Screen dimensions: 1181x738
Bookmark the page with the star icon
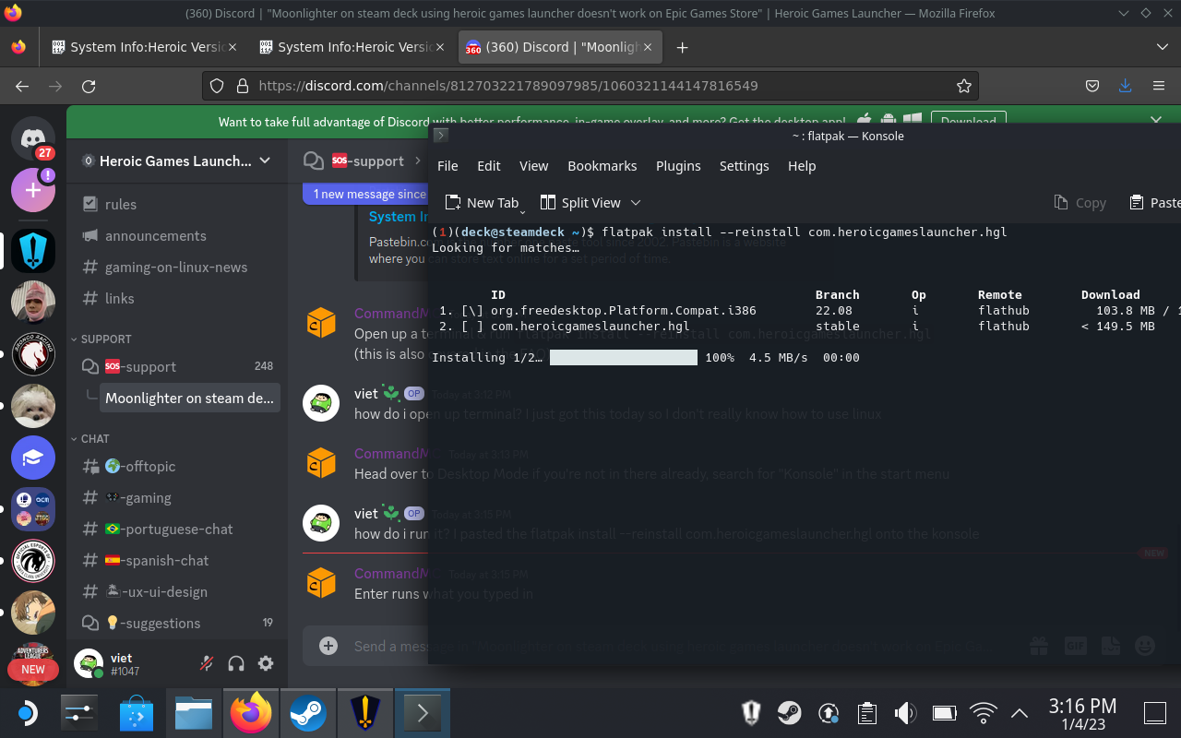click(964, 85)
